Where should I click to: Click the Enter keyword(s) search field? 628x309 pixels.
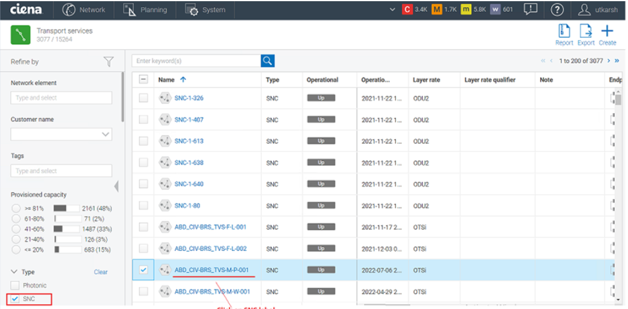point(196,61)
